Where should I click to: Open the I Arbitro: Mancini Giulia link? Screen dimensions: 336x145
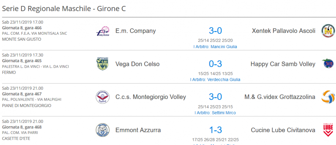[x=215, y=46]
